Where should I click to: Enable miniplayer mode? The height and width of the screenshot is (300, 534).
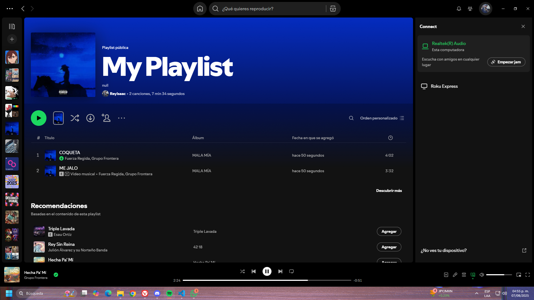pos(518,274)
